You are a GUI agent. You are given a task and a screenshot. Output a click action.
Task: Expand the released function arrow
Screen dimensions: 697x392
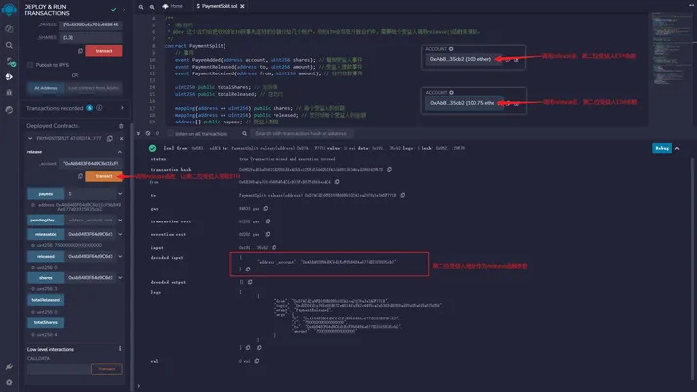(x=120, y=256)
